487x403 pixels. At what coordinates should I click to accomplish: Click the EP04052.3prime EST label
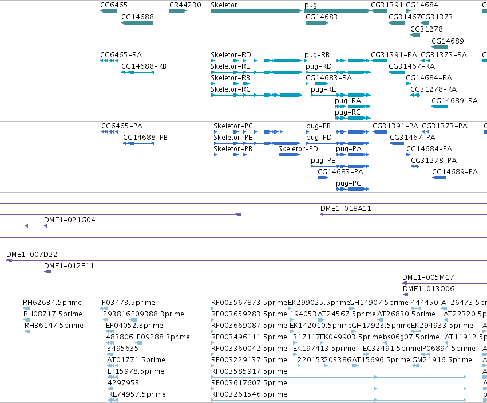pos(134,326)
